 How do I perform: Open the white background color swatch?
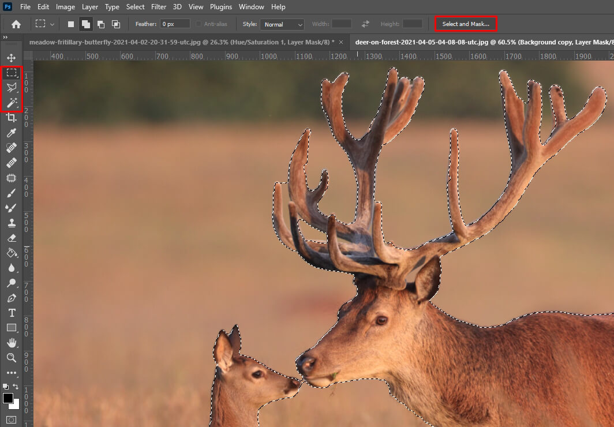(x=16, y=405)
